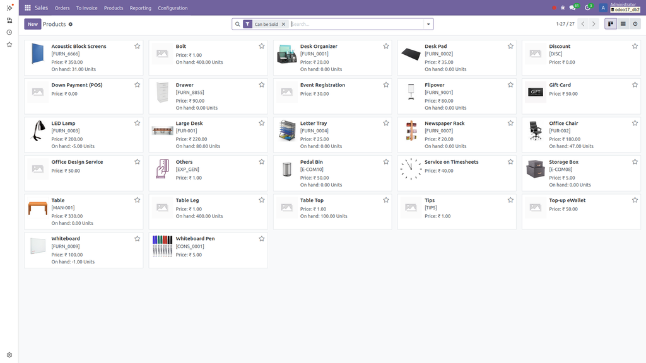Favorite the Bolt product

(x=262, y=46)
